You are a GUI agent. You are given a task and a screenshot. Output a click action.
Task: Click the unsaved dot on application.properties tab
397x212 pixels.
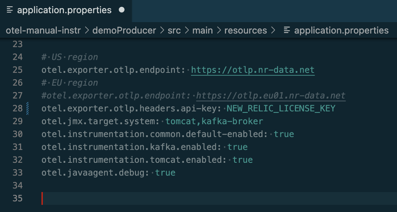[x=122, y=10]
